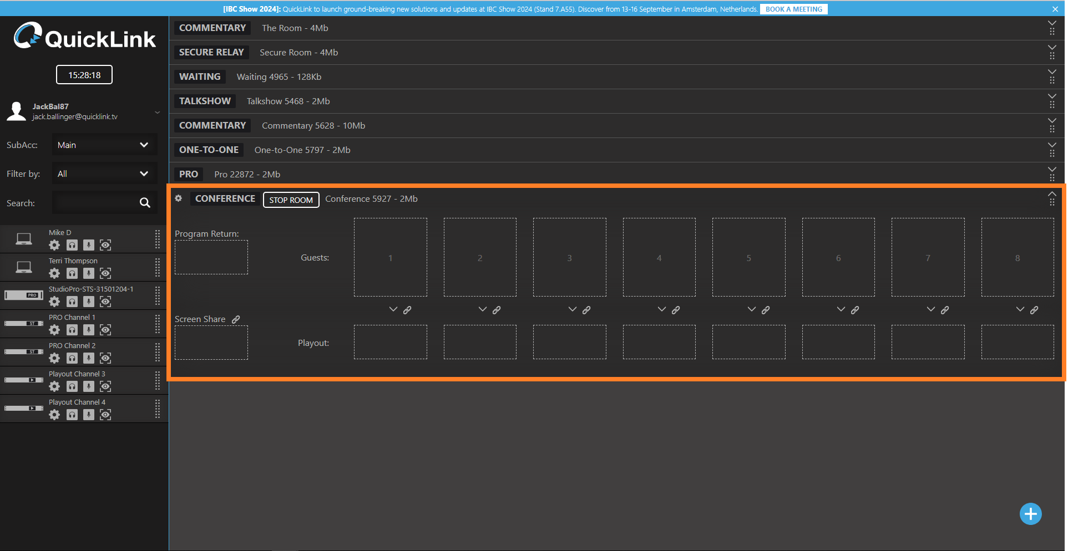Click the Conference room settings gear
The image size is (1068, 551).
click(x=179, y=198)
